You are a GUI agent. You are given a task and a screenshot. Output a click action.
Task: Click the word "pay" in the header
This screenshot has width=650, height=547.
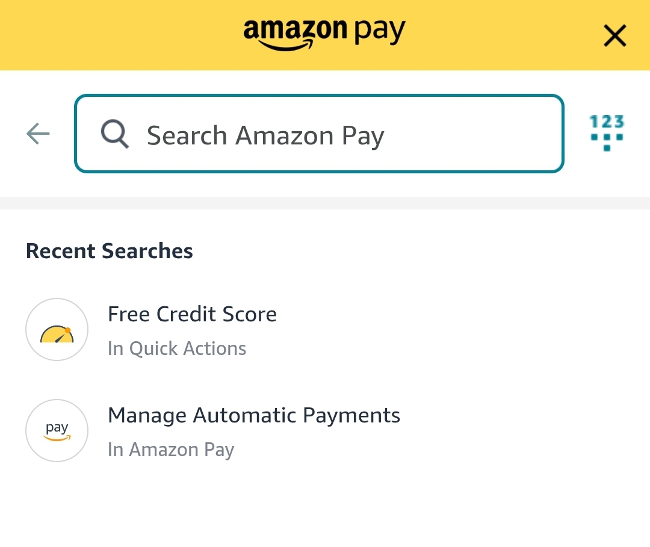(380, 30)
